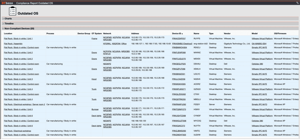Screen dimensions: 300x140
Task: Open the NTXFJO network link
Action: [107, 54]
